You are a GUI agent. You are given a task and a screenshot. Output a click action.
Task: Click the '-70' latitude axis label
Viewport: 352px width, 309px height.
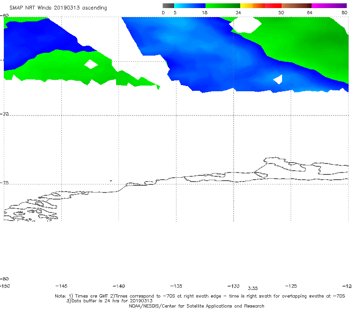click(x=4, y=114)
